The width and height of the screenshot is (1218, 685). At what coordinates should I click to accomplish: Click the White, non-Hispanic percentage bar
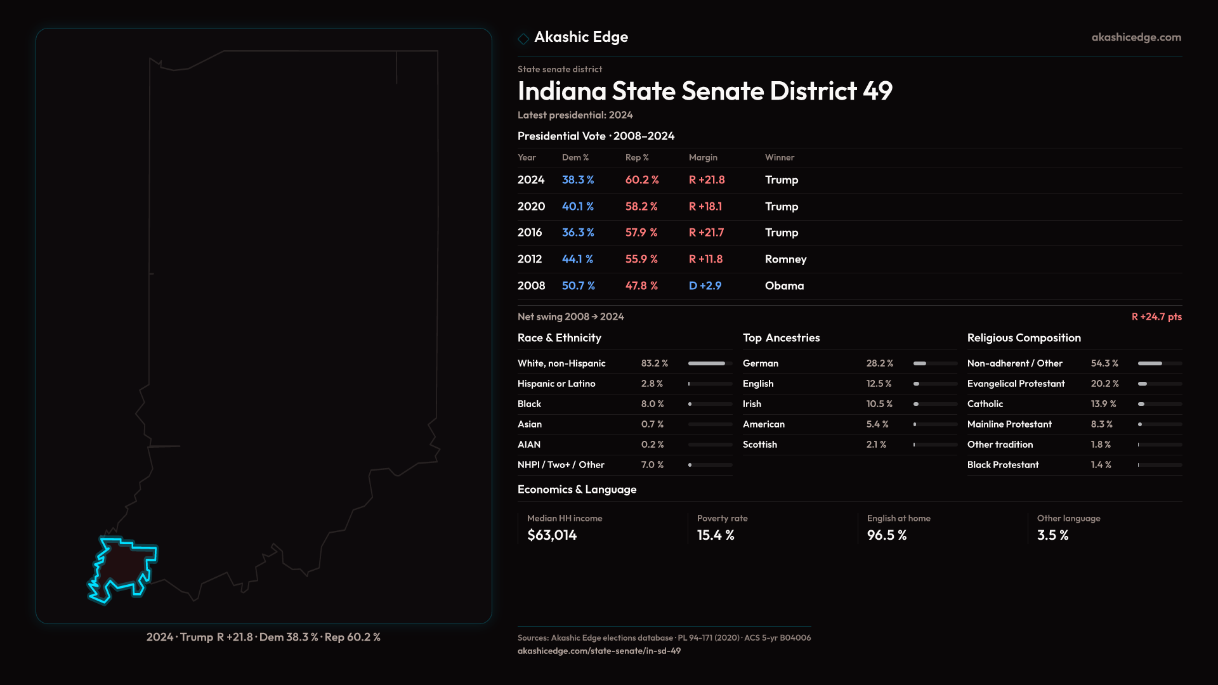(709, 363)
